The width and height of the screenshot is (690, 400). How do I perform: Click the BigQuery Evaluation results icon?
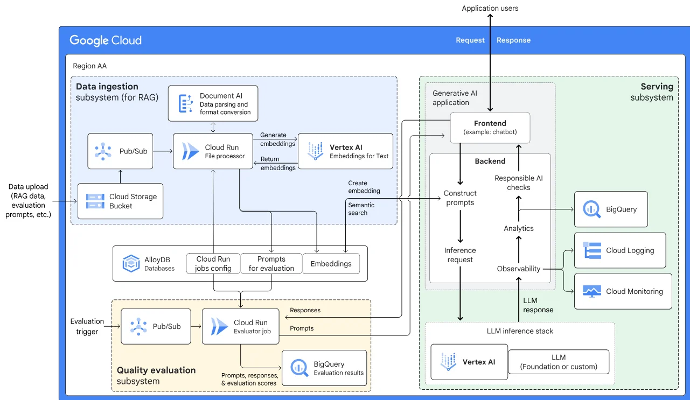[x=299, y=368]
